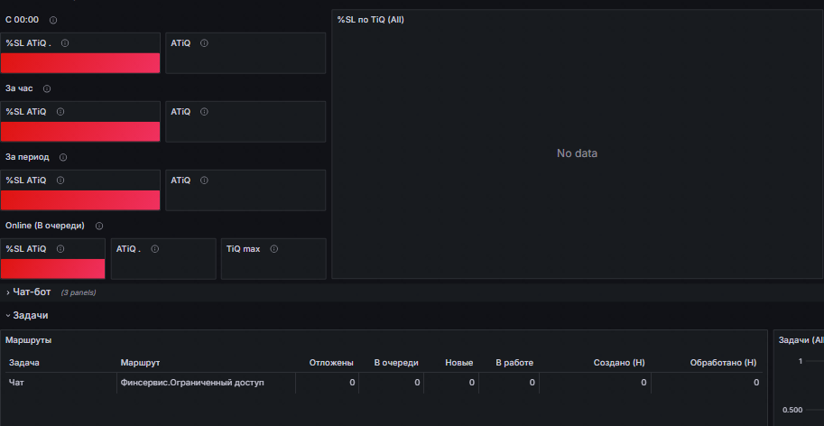Open the %SL по TiQ (All) panel title
This screenshot has height=426, width=824.
tap(371, 20)
